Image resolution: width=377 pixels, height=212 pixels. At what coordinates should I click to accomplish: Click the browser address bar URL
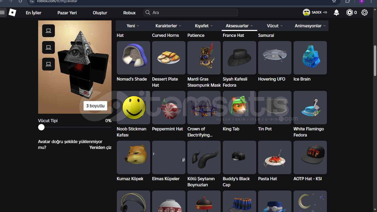tap(57, 1)
